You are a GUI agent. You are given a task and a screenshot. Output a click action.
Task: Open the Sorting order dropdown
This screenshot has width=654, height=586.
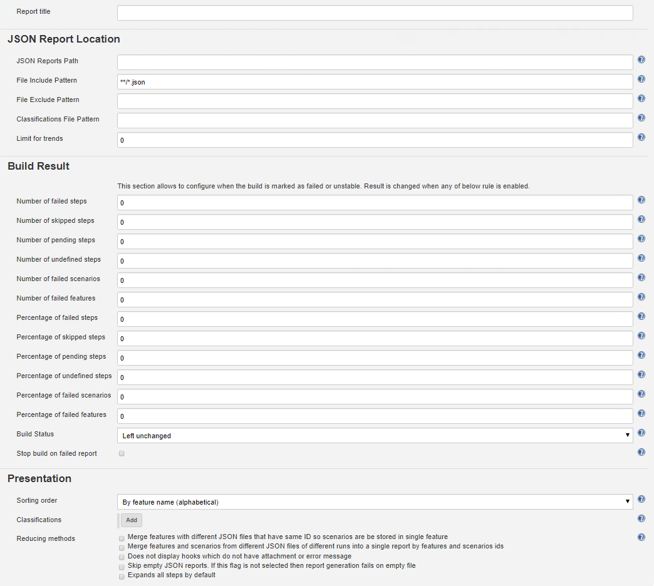[375, 502]
